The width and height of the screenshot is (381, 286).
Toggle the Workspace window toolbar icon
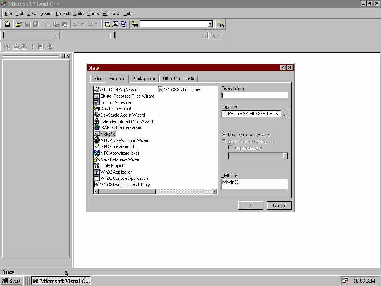106,24
